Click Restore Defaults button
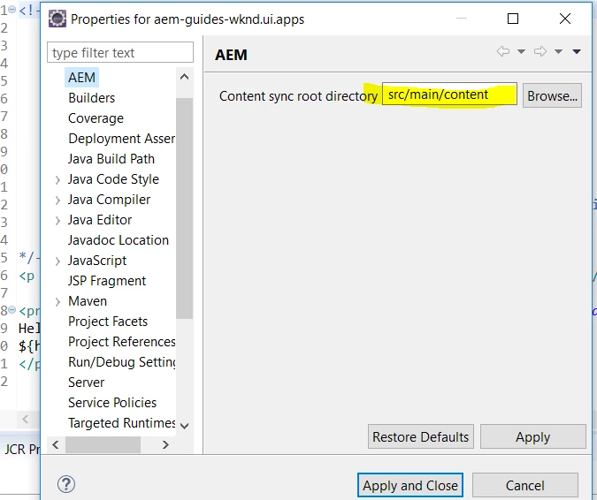Viewport: 597px width, 500px height. 421,437
